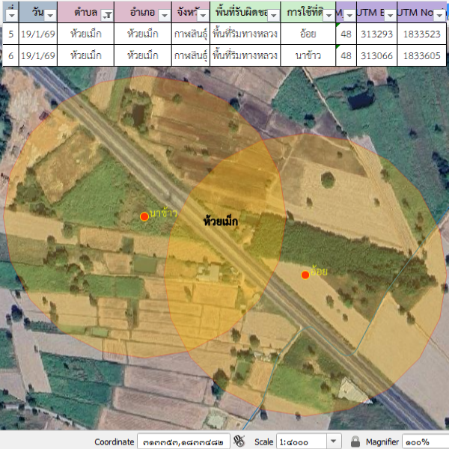Open the filter dropdown on อำเภอ column
The width and height of the screenshot is (449, 449).
[x=164, y=16]
